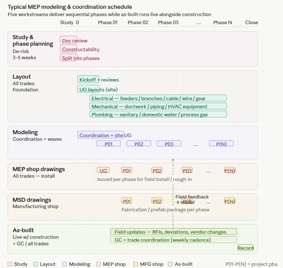Select the Split into phases bar
This screenshot has height=268, width=283.
tap(69, 57)
